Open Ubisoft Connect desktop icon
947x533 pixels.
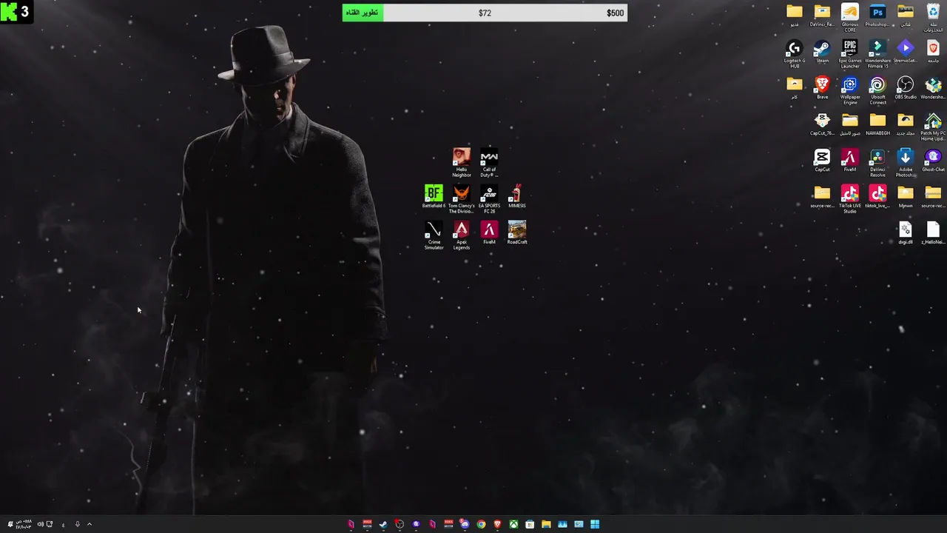pyautogui.click(x=877, y=90)
